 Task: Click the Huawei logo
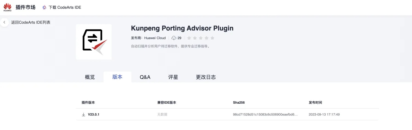point(7,7)
